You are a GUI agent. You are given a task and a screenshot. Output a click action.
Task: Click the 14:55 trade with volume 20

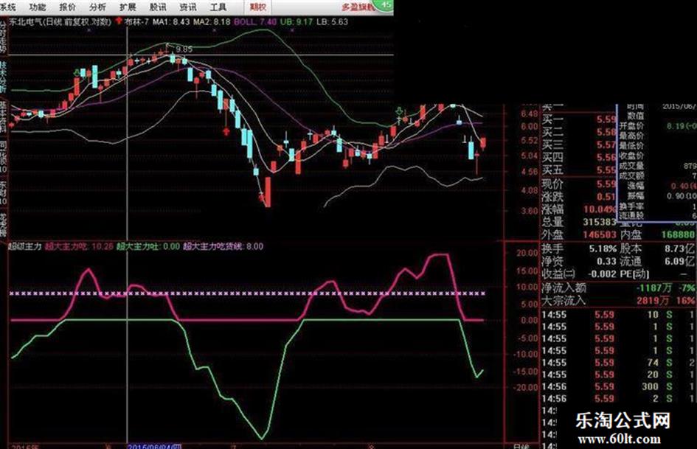[x=618, y=375]
